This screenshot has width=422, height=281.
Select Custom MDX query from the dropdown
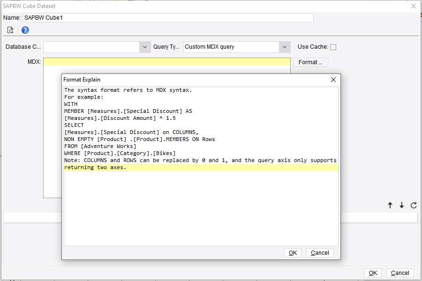coord(230,47)
